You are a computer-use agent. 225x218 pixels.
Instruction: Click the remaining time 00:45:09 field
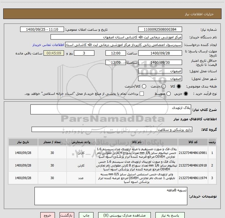pos(54,53)
